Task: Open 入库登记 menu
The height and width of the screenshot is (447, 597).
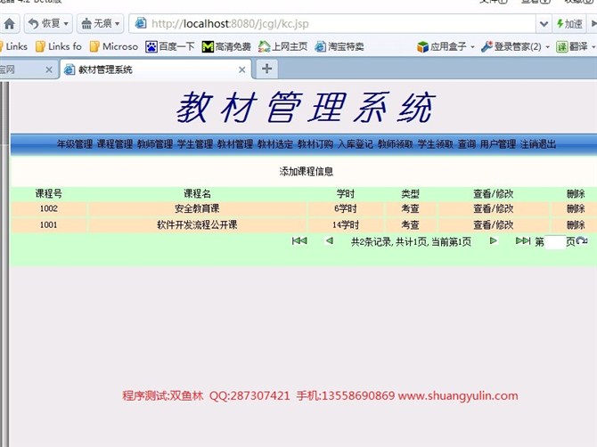Action: click(x=356, y=143)
